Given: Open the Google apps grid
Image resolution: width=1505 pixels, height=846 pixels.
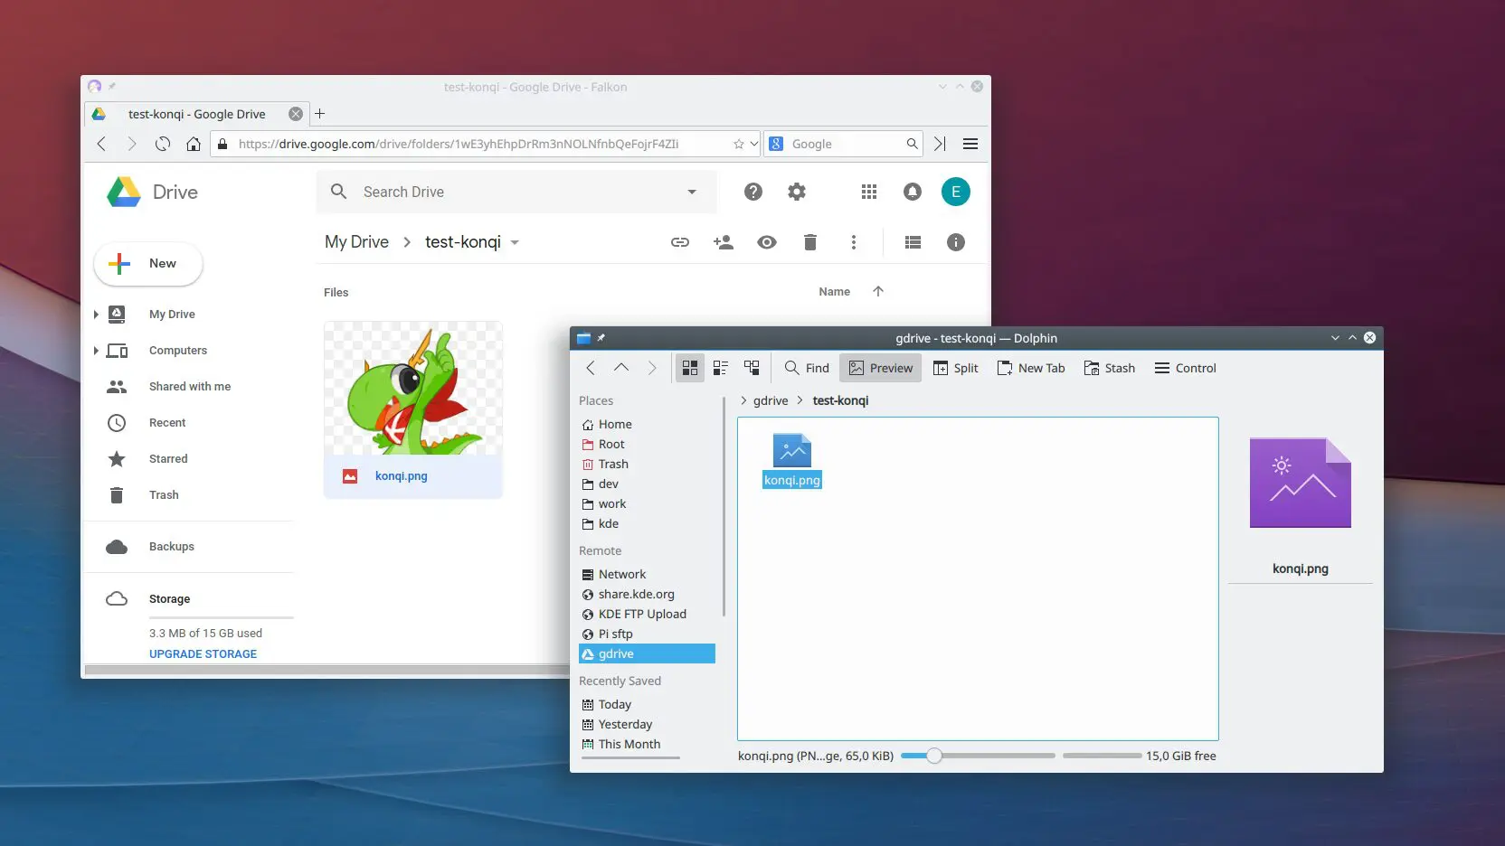Looking at the screenshot, I should 868,192.
